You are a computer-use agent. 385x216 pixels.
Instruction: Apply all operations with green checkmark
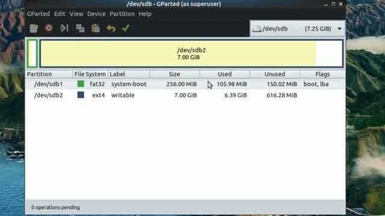[x=126, y=28]
